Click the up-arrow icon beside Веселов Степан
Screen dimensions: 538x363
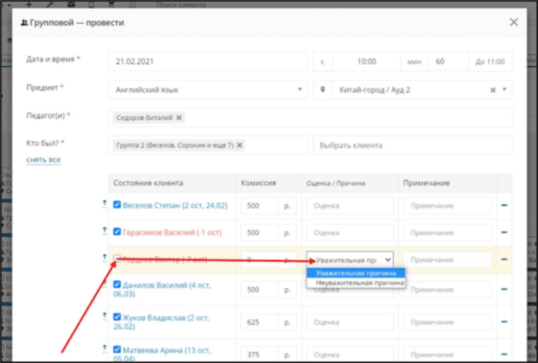point(105,204)
